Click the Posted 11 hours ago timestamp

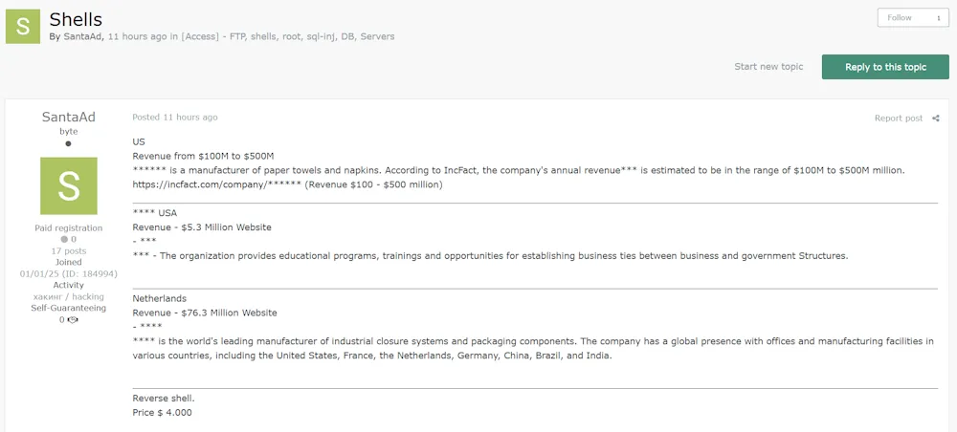point(174,118)
